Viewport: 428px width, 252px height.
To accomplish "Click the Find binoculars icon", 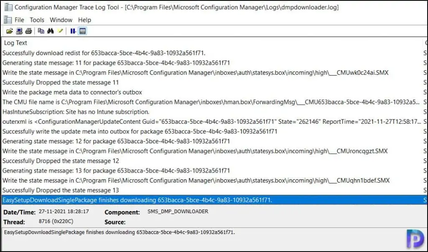I will 51,31.
